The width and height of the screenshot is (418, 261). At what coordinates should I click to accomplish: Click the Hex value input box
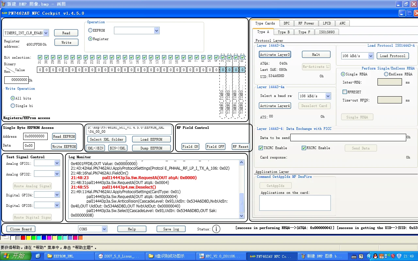click(16, 80)
